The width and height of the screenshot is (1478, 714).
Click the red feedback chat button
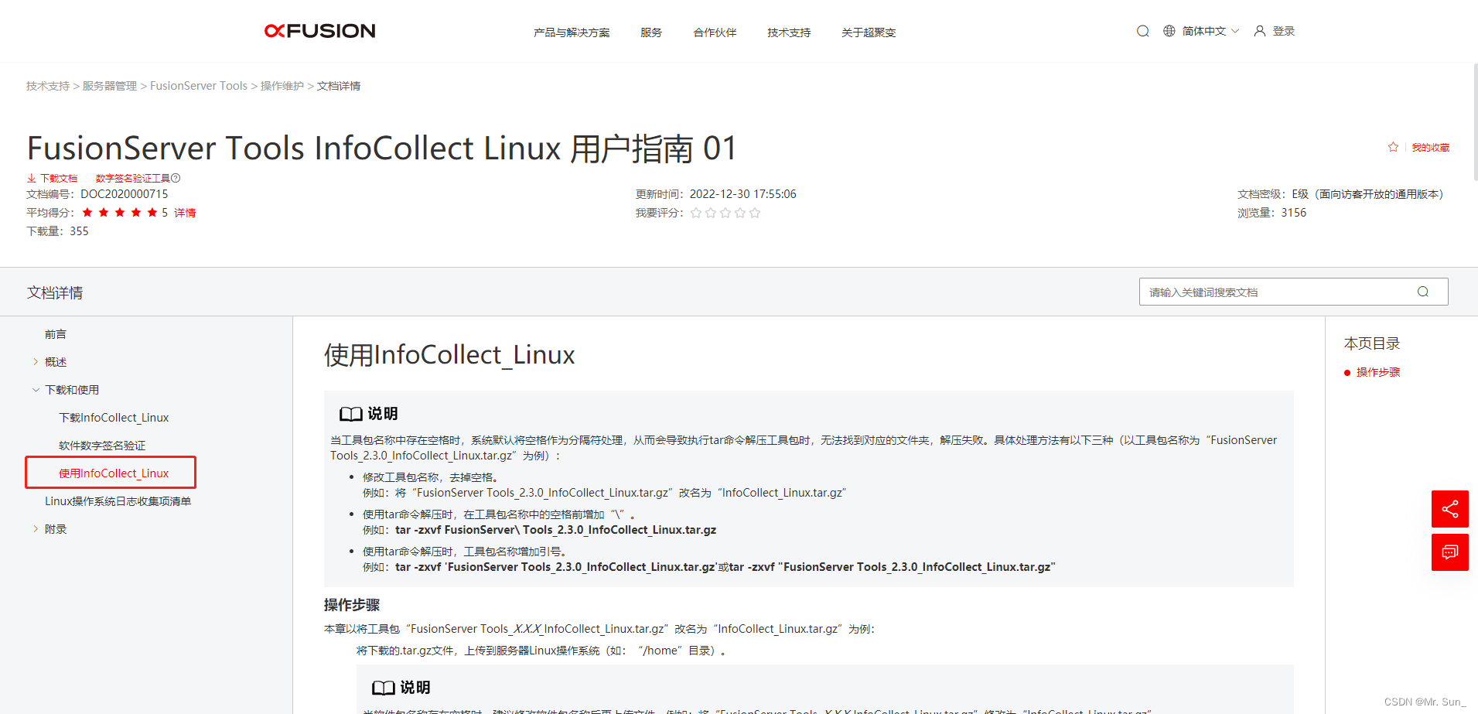coord(1450,552)
